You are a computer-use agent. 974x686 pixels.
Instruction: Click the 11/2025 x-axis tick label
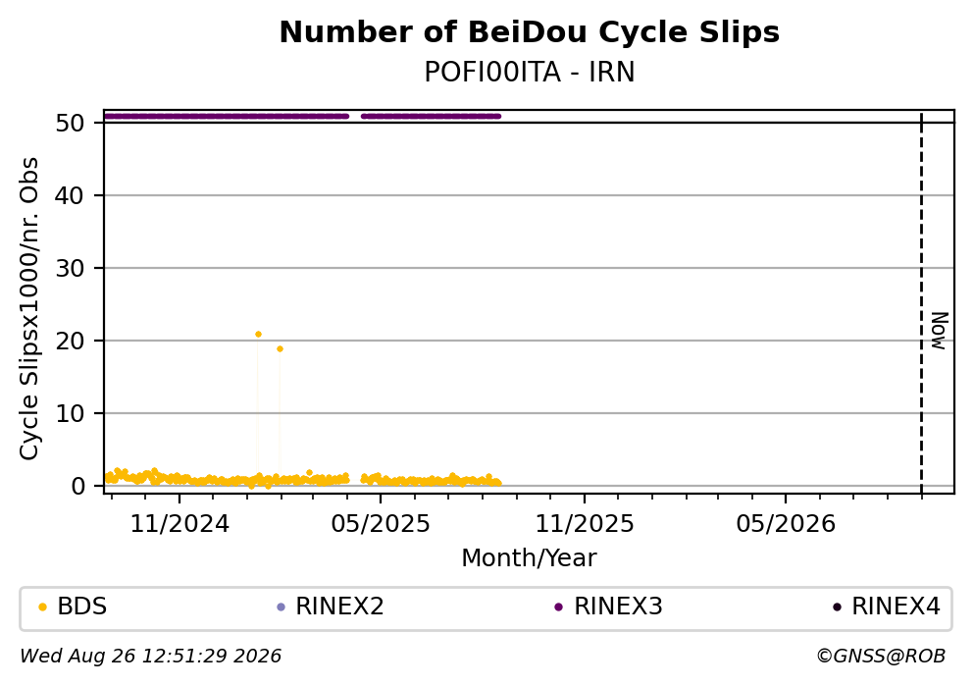tap(585, 524)
